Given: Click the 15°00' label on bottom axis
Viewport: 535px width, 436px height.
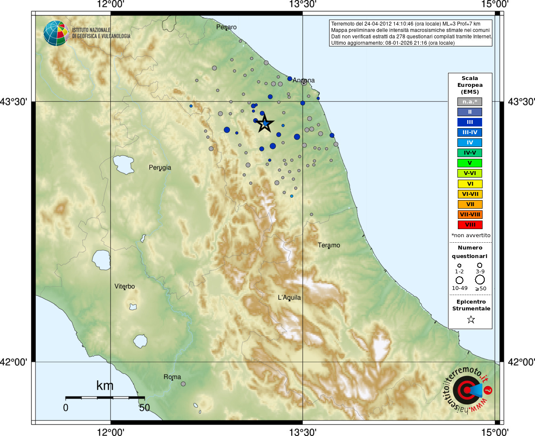Looking at the screenshot, I should pos(495,432).
